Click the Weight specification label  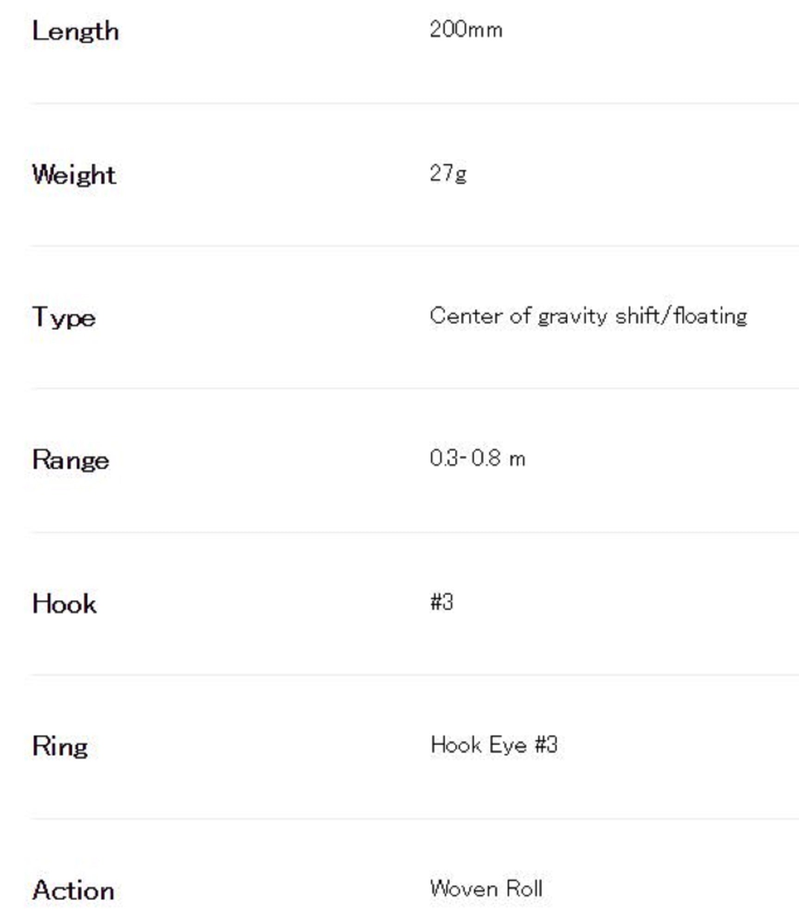(74, 175)
